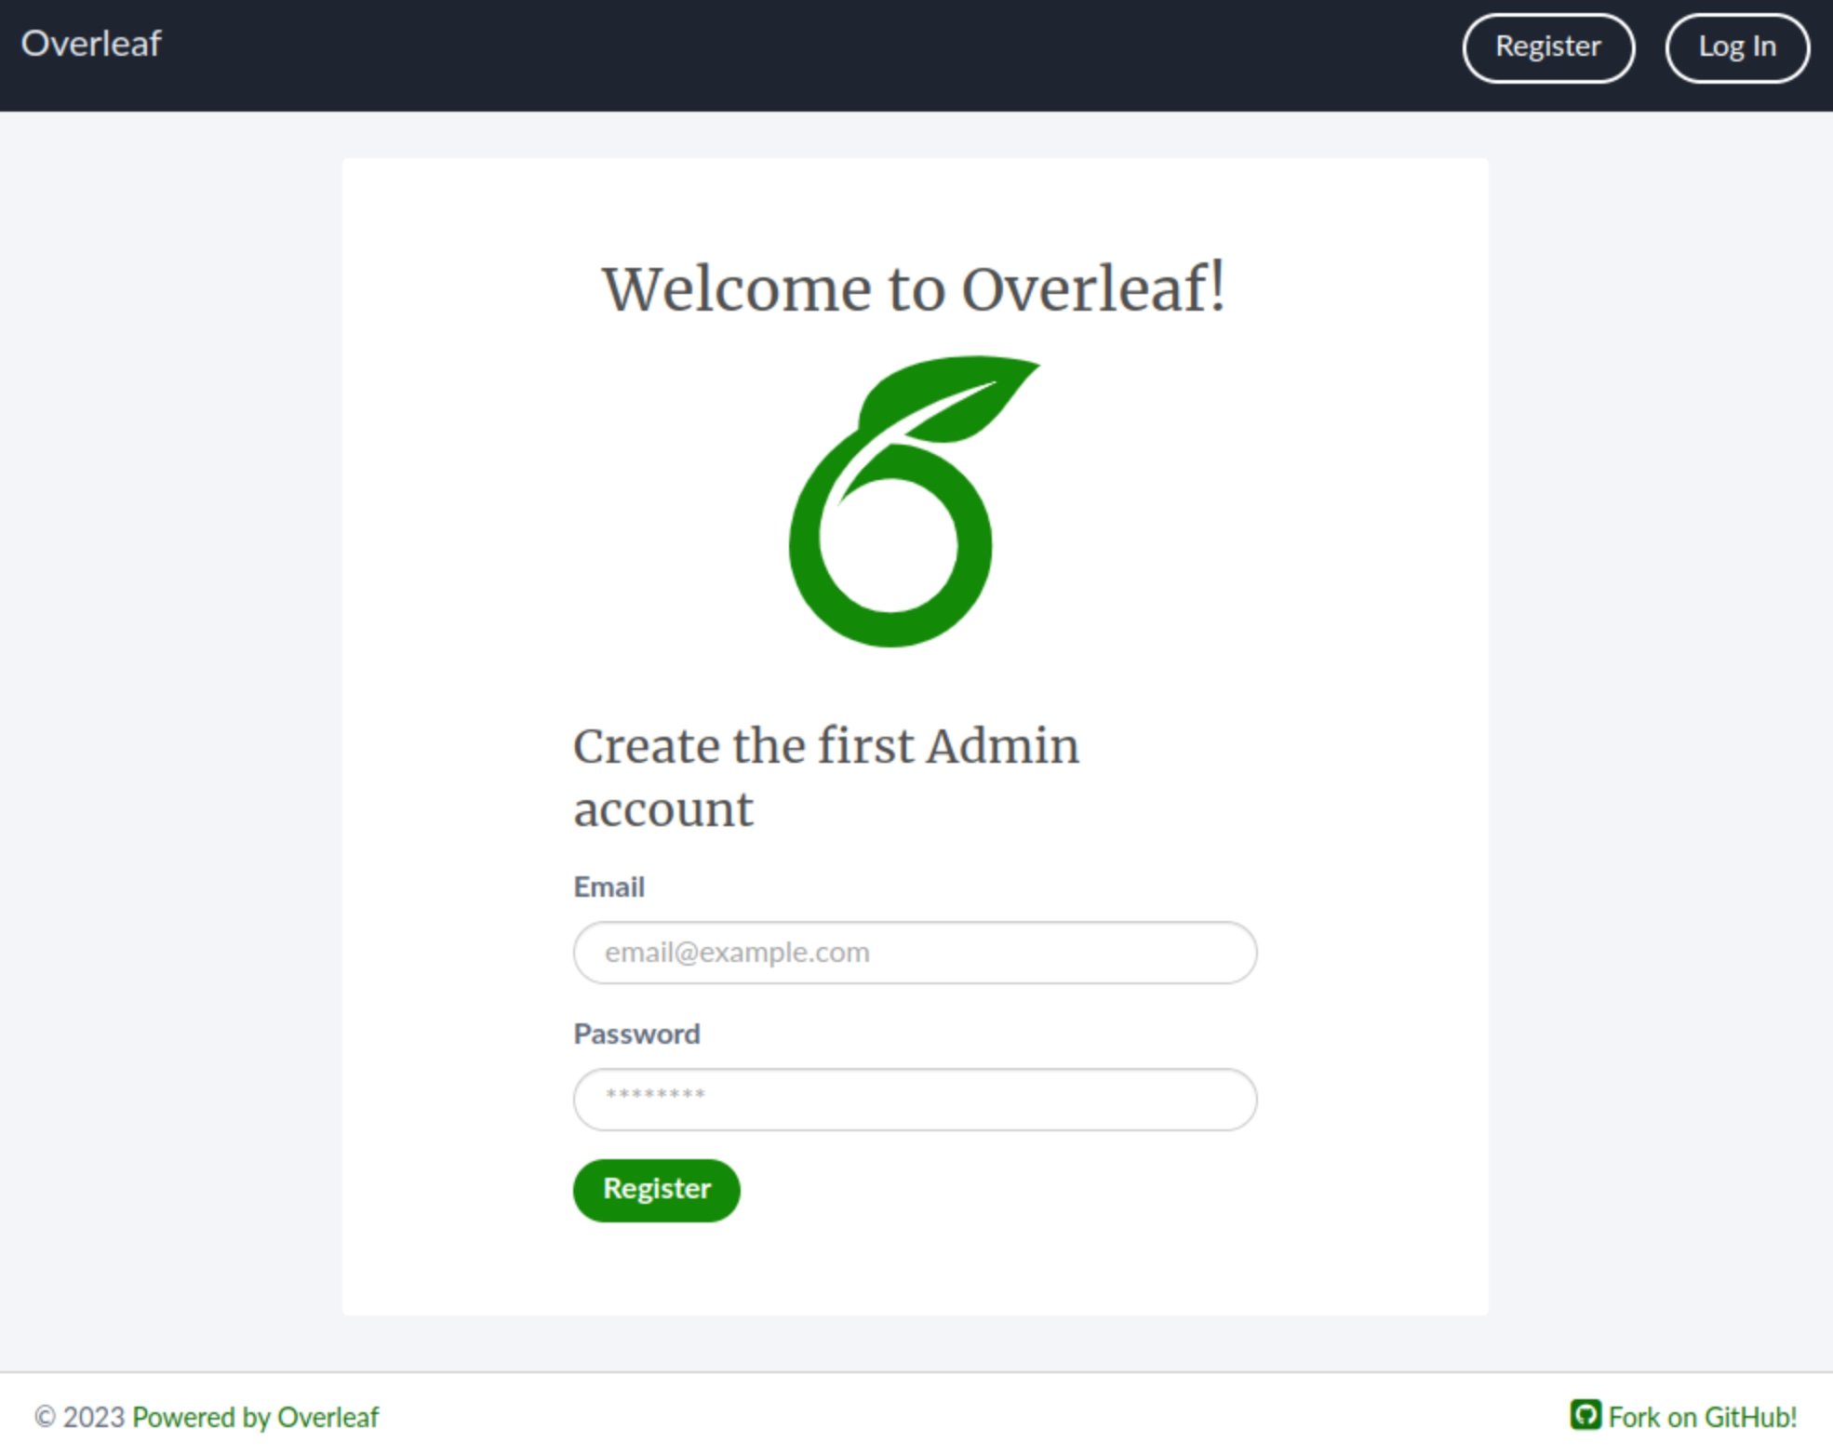Click the GitHub icon in the footer

pos(1585,1415)
